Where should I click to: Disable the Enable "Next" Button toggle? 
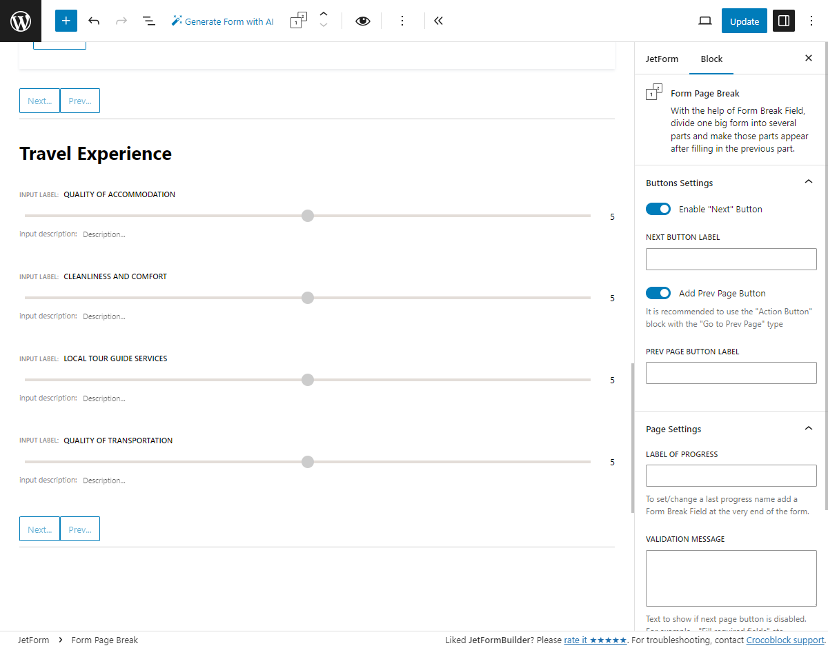(658, 209)
